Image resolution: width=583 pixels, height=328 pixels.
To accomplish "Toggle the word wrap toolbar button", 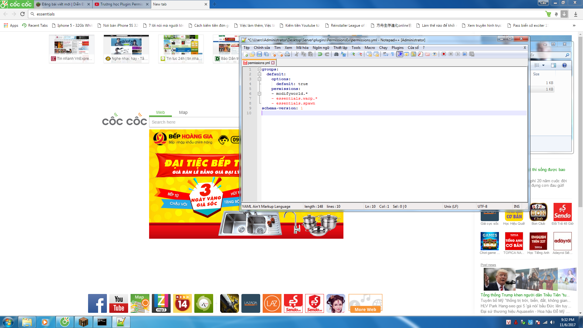I will tap(385, 54).
